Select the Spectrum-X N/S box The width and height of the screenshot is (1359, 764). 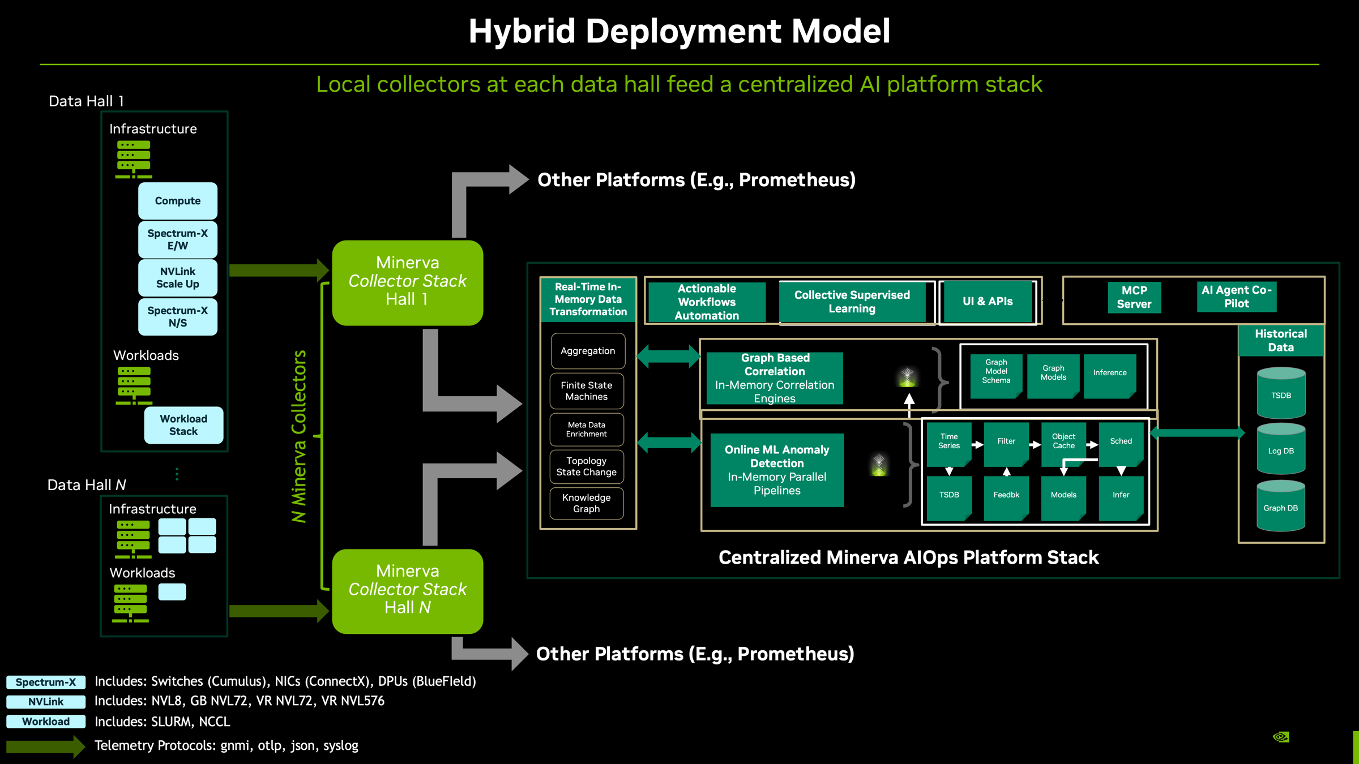178,317
